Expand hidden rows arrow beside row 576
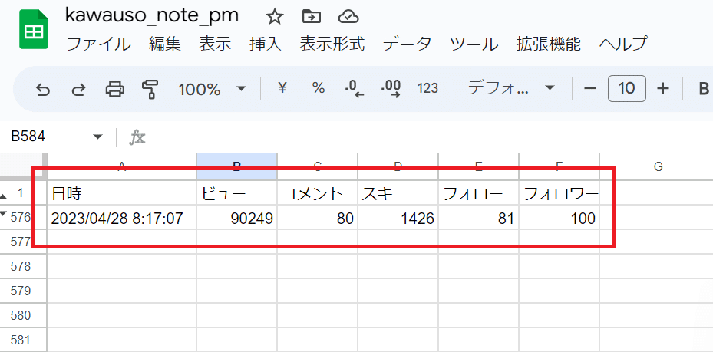Screen dimensions: 713x352 (4, 214)
